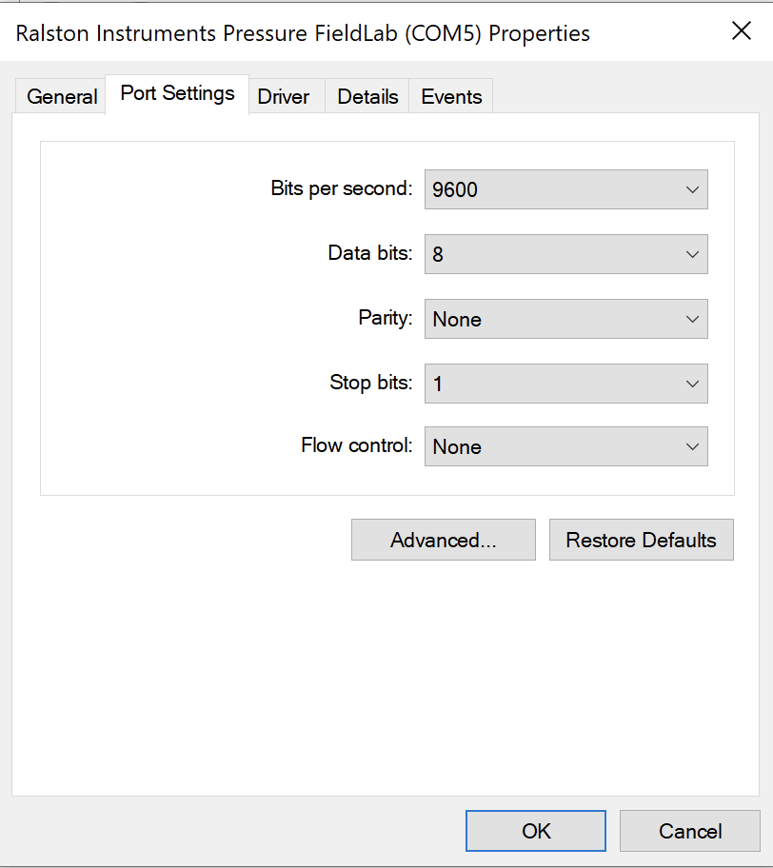The image size is (773, 868).
Task: Switch to the General tab
Action: (x=61, y=96)
